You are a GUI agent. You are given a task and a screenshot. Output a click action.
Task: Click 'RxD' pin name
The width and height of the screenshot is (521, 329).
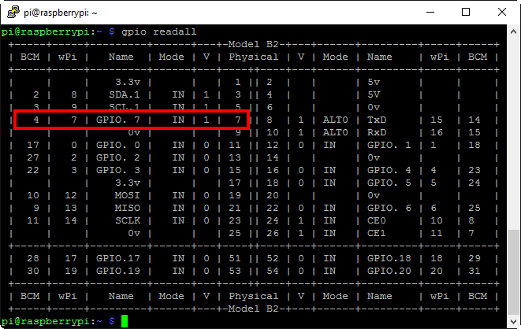coord(377,132)
